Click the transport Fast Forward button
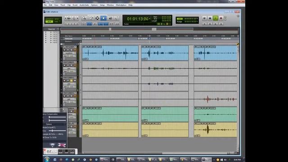This screenshot has width=288, height=162. click(216, 24)
